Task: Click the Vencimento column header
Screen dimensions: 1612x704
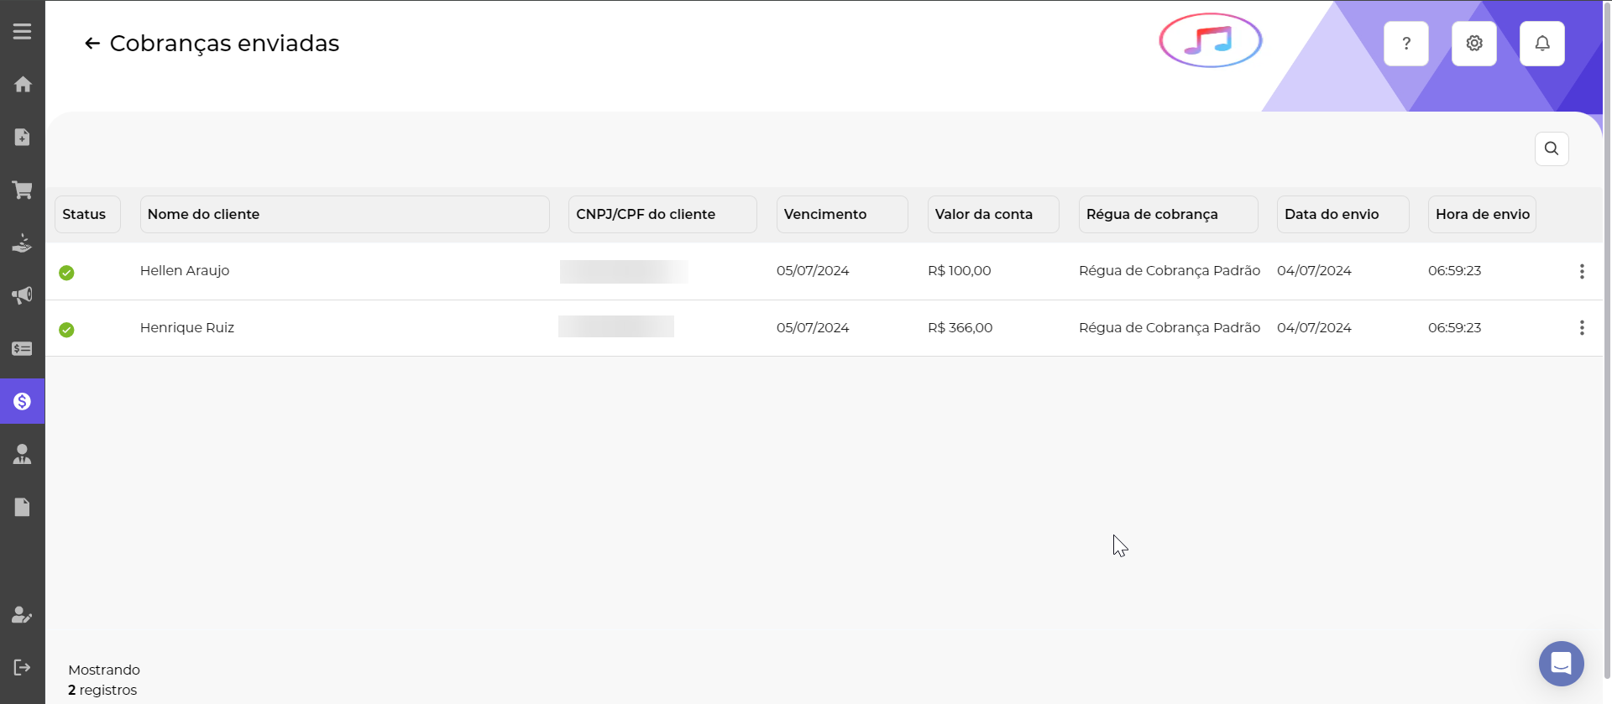Action: pos(841,214)
